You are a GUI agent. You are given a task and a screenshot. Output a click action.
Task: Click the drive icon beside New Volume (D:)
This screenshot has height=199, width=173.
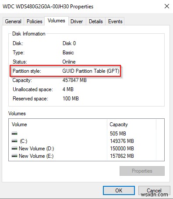tap(14, 149)
